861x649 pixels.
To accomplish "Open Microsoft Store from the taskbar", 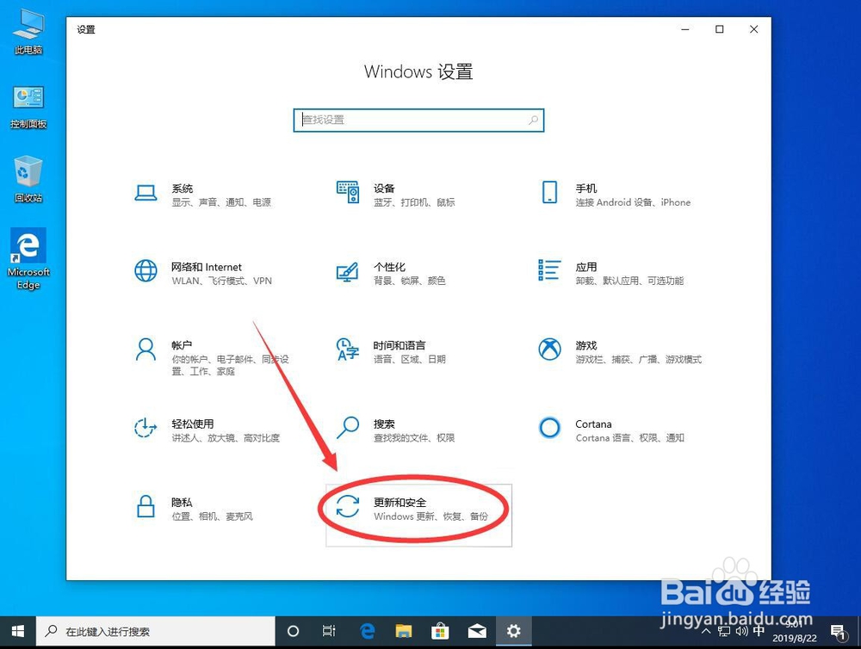I will coord(440,632).
